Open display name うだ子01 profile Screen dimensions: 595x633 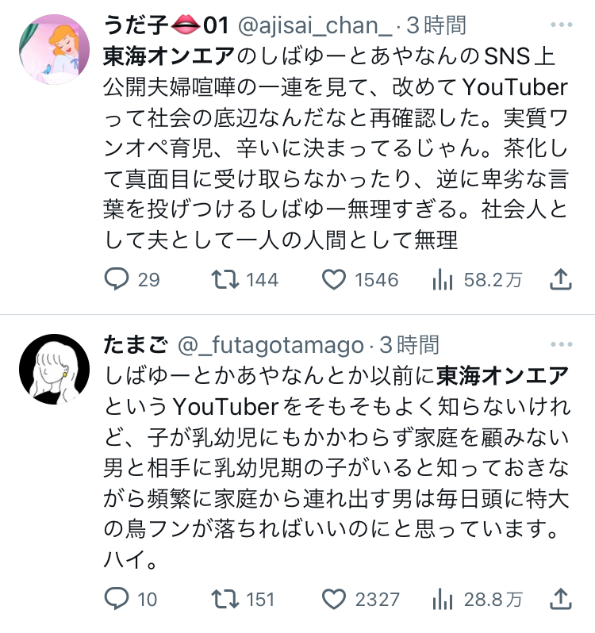coord(167,25)
